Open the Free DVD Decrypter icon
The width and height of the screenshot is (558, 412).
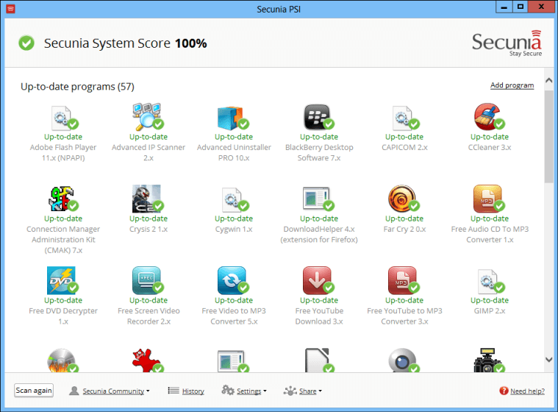click(62, 280)
